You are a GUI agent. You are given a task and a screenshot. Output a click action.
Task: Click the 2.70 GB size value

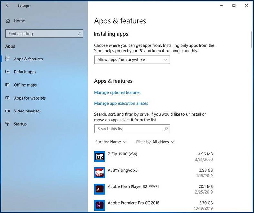click(206, 203)
